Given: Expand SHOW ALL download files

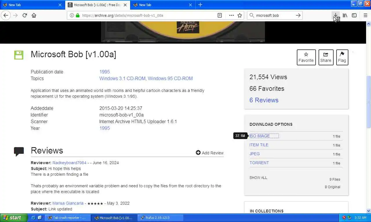Looking at the screenshot, I should [x=258, y=177].
